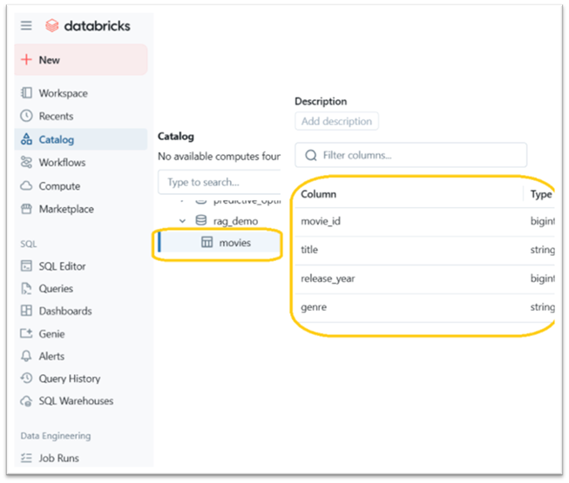This screenshot has height=483, width=569.
Task: Collapse the rag_demo schema chevron
Action: [182, 221]
